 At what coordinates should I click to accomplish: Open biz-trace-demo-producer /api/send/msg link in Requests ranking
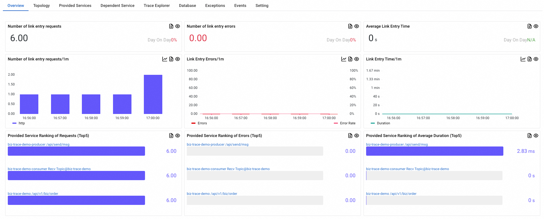click(x=39, y=144)
